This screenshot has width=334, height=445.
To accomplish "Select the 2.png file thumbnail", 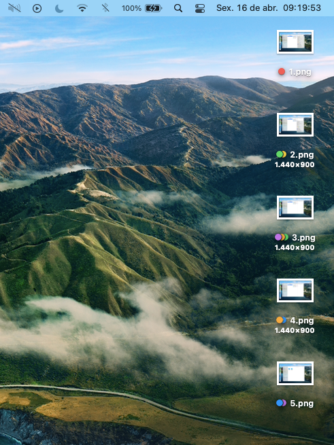I will pos(295,124).
